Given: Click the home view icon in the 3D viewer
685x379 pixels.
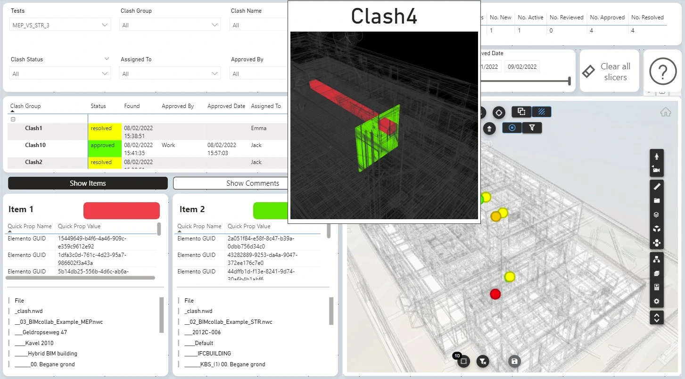Looking at the screenshot, I should tap(666, 112).
